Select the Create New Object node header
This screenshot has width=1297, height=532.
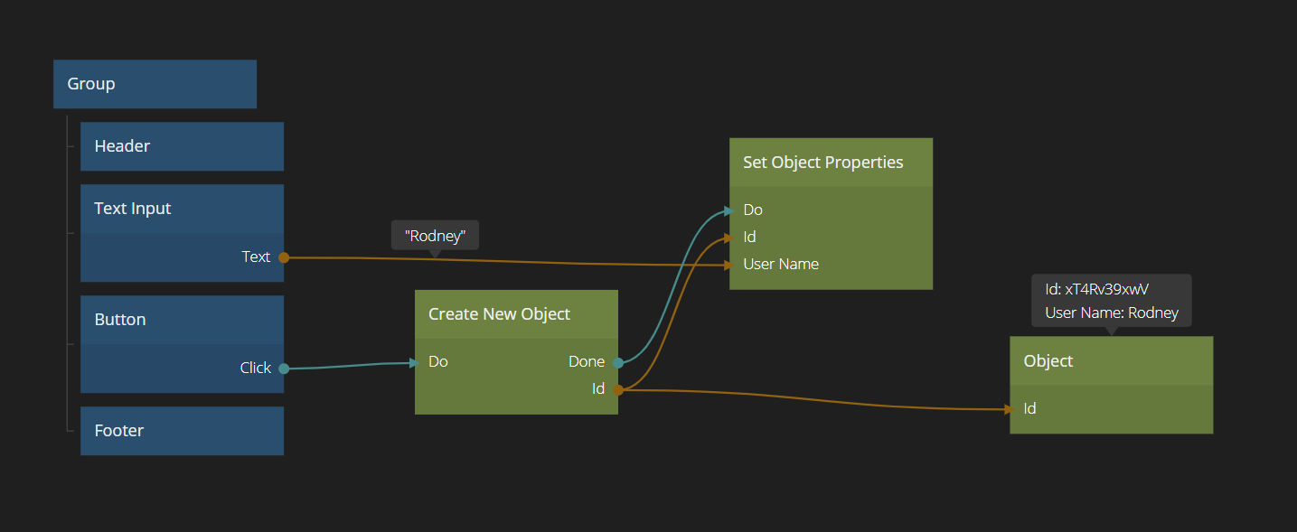(x=516, y=314)
